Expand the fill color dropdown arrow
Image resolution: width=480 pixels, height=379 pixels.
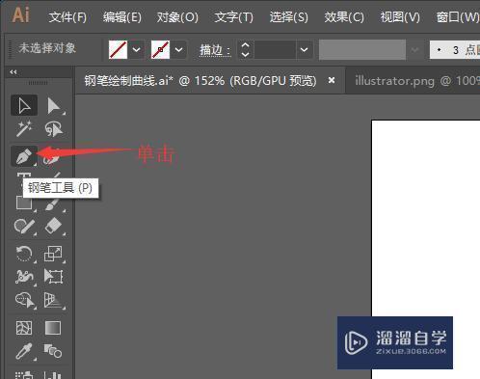coord(136,49)
